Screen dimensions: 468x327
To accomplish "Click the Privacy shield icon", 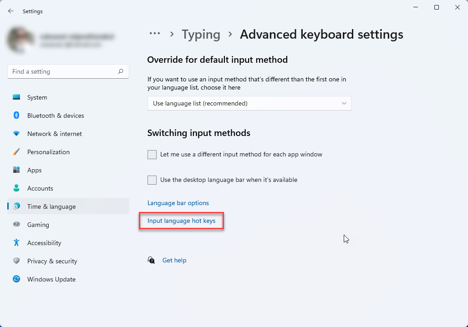I will pos(16,261).
